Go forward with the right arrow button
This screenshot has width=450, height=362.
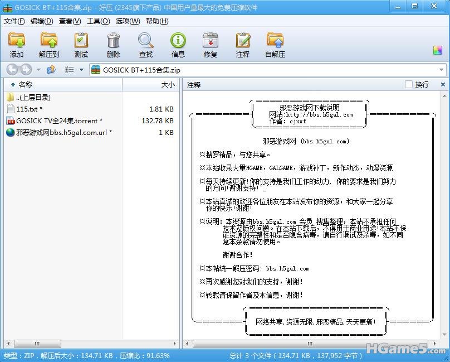pyautogui.click(x=26, y=70)
